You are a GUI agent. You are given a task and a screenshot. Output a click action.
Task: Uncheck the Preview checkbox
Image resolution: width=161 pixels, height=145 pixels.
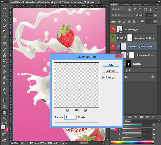point(104,77)
